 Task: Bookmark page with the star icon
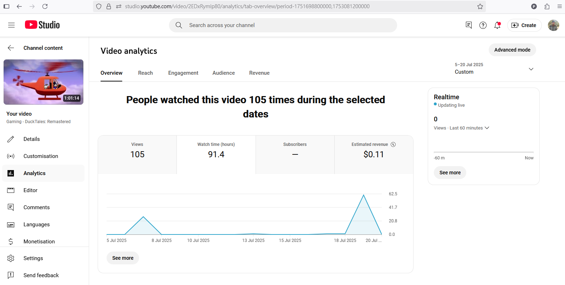pos(480,6)
